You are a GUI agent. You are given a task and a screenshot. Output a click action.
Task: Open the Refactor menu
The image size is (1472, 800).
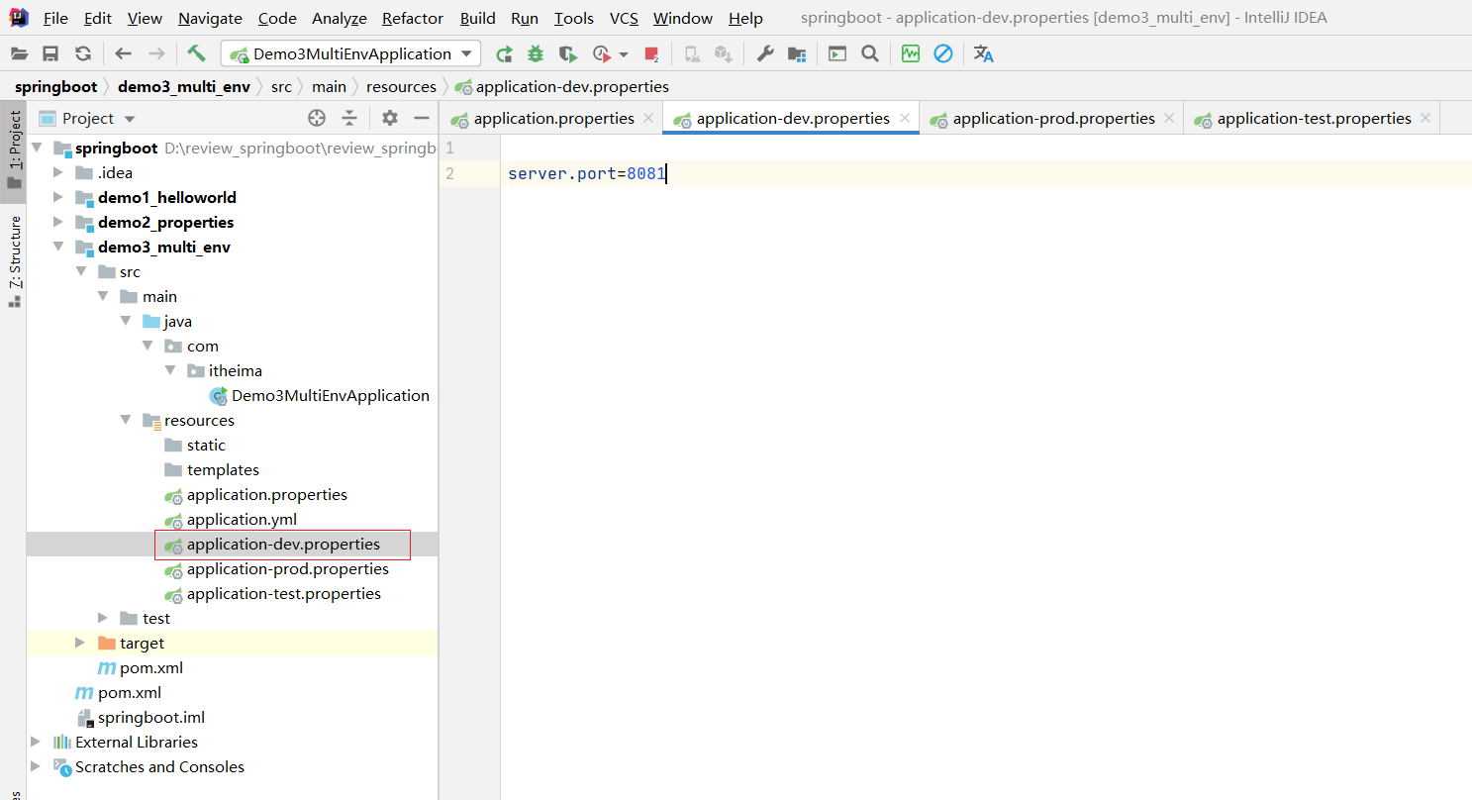point(413,18)
